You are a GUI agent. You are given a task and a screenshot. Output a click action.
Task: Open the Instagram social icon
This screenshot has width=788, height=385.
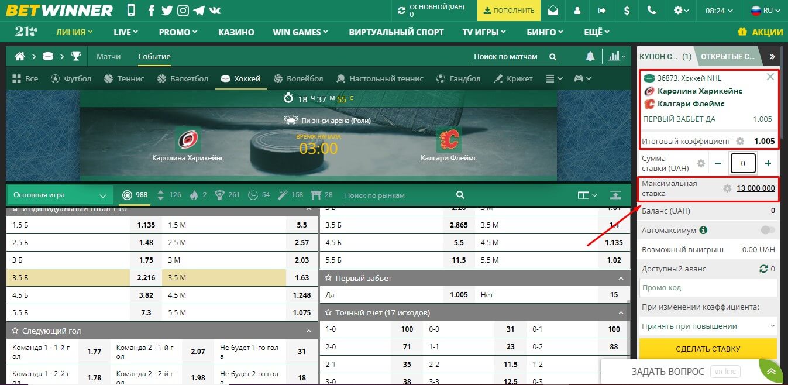click(x=183, y=11)
